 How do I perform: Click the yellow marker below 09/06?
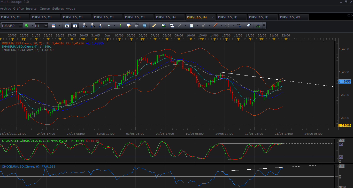click(x=179, y=39)
